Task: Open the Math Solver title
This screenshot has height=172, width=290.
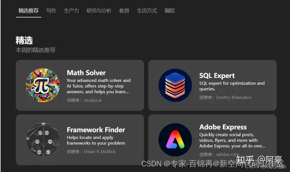Action: (86, 73)
